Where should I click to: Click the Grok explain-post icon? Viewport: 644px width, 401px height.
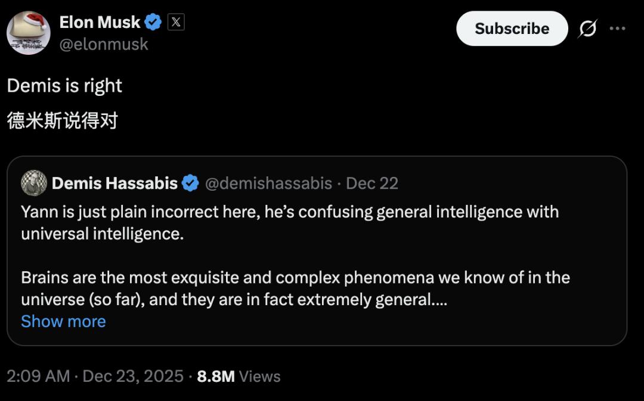click(587, 29)
